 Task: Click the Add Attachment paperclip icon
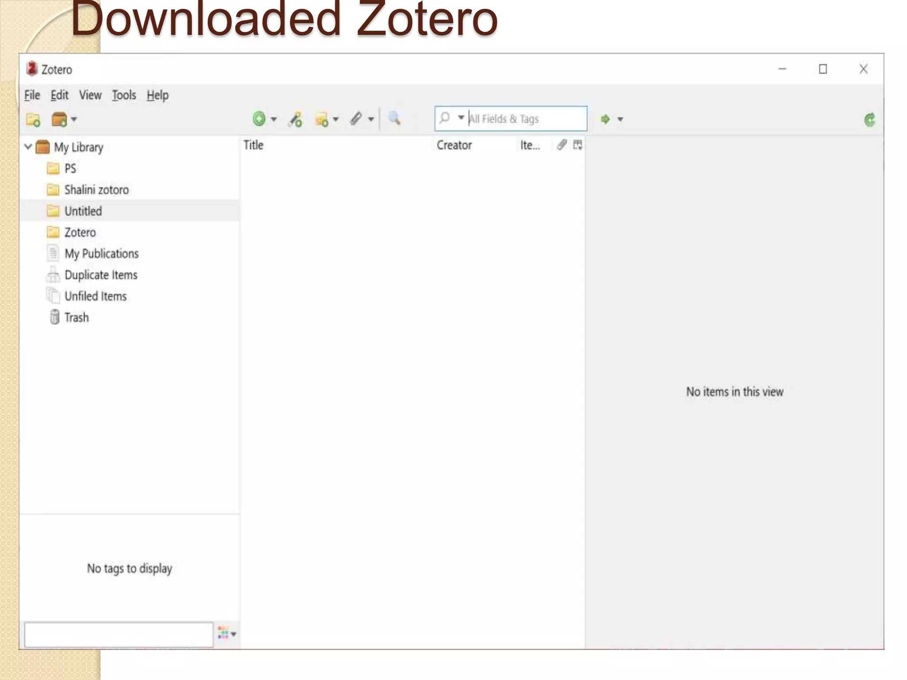356,119
